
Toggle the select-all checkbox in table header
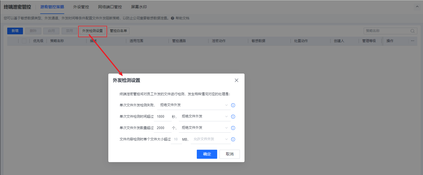click(x=24, y=41)
